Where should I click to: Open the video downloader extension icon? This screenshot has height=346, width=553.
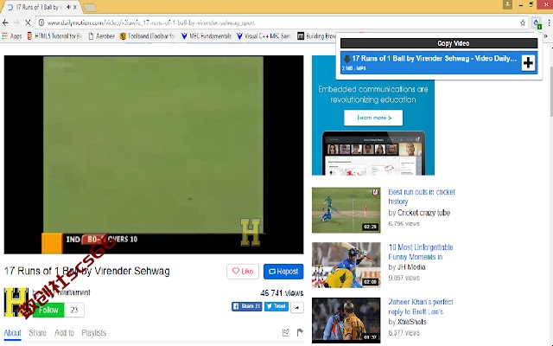point(536,23)
